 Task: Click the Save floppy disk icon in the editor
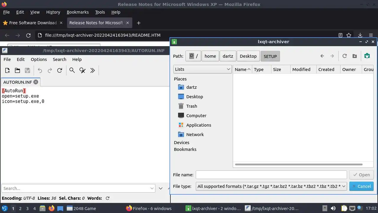[x=27, y=70]
